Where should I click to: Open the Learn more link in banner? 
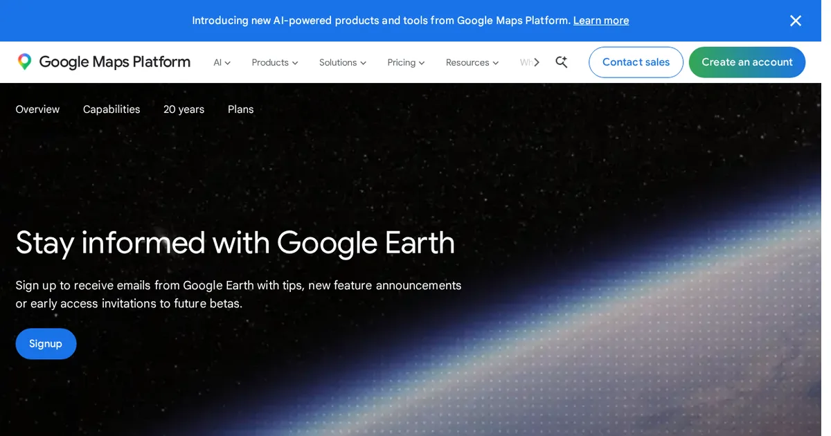[600, 21]
